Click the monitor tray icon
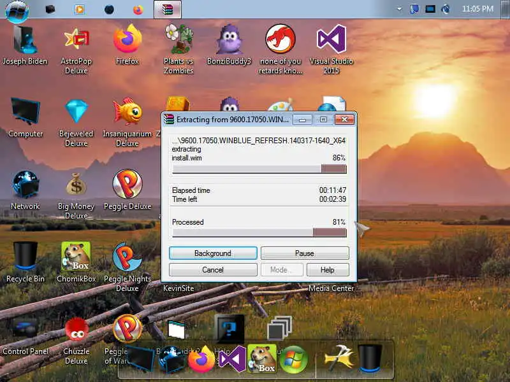 tap(430, 9)
